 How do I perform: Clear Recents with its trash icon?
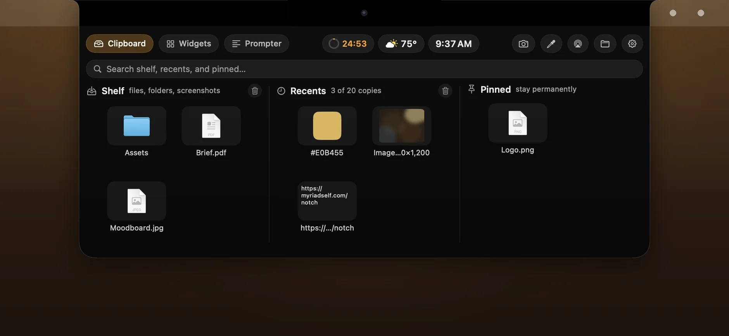click(445, 91)
